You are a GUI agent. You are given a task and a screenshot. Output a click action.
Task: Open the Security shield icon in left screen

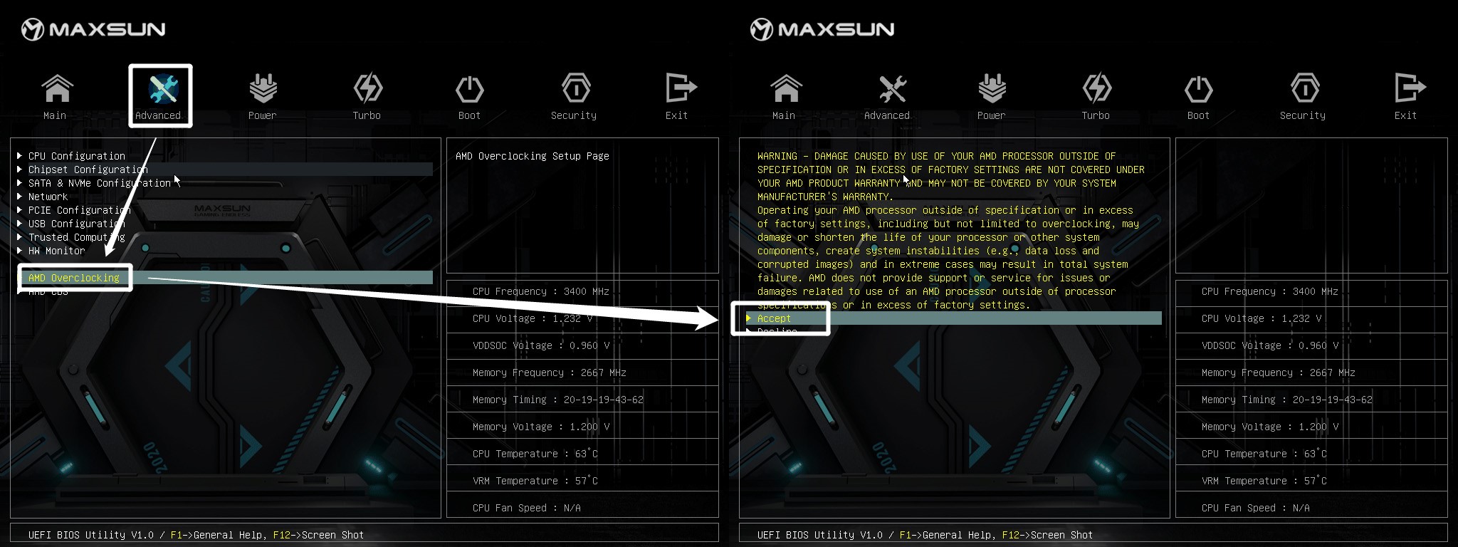[575, 89]
